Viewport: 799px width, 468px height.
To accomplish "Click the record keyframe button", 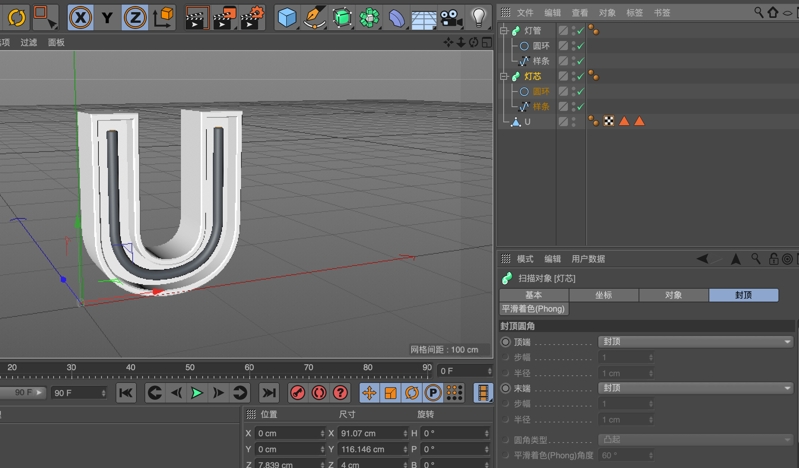I will (x=298, y=393).
